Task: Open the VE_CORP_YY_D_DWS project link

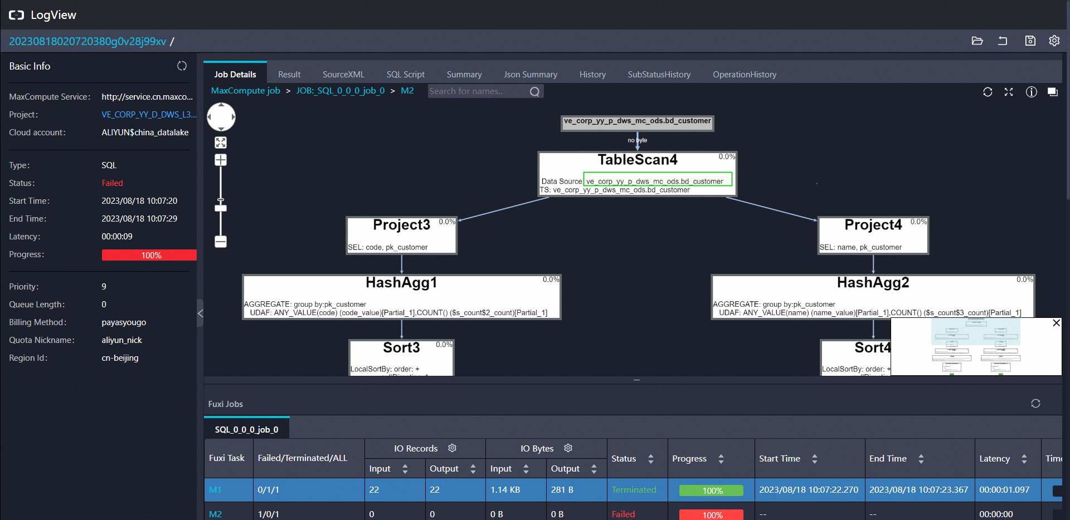Action: pos(149,114)
